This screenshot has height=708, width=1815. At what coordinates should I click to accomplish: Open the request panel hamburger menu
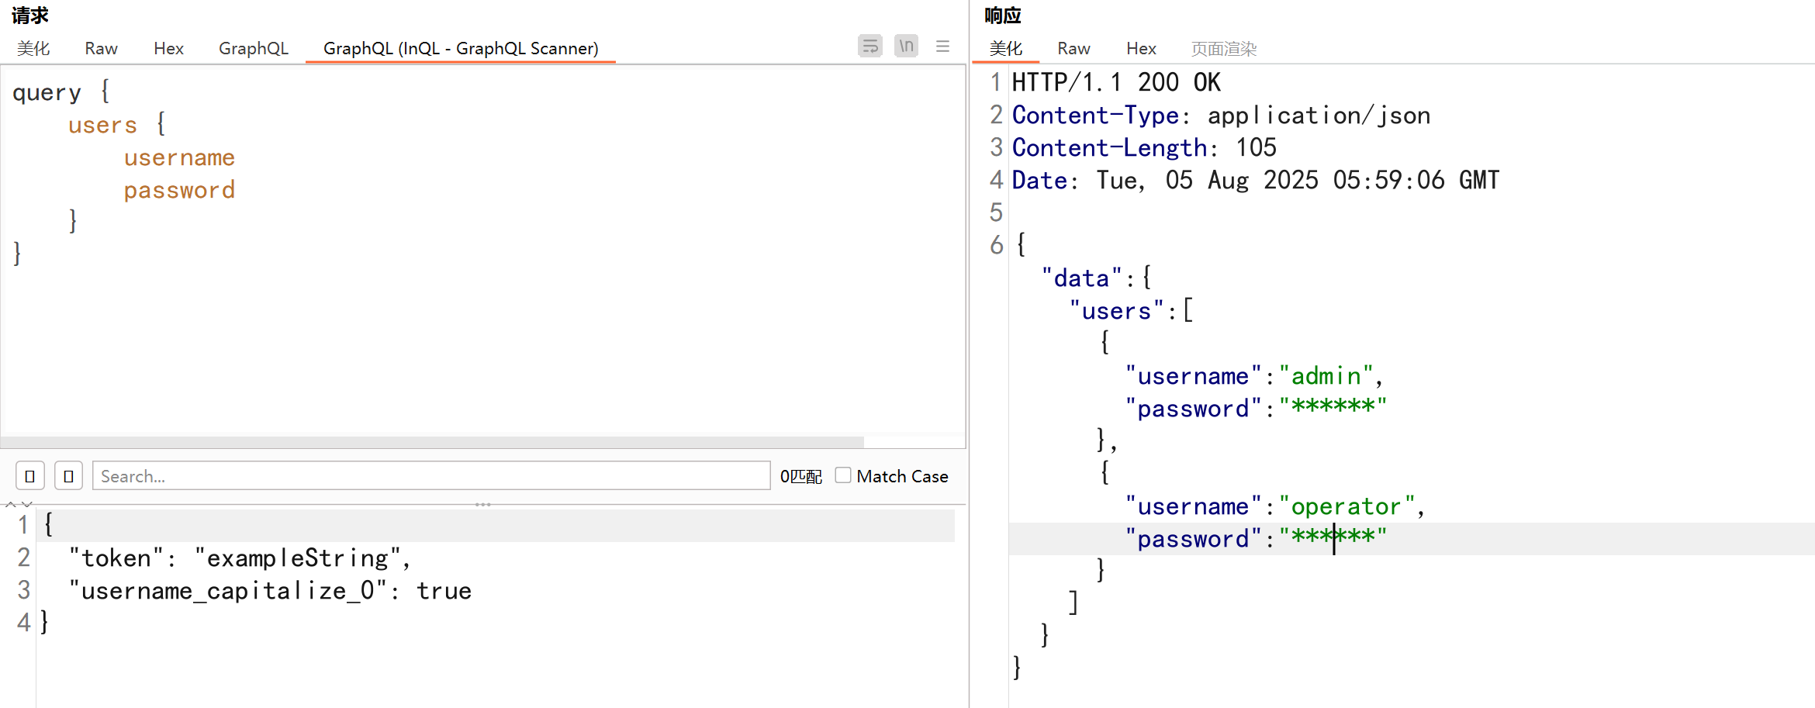pos(942,47)
